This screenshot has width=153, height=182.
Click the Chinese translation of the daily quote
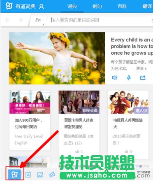tap(132, 65)
